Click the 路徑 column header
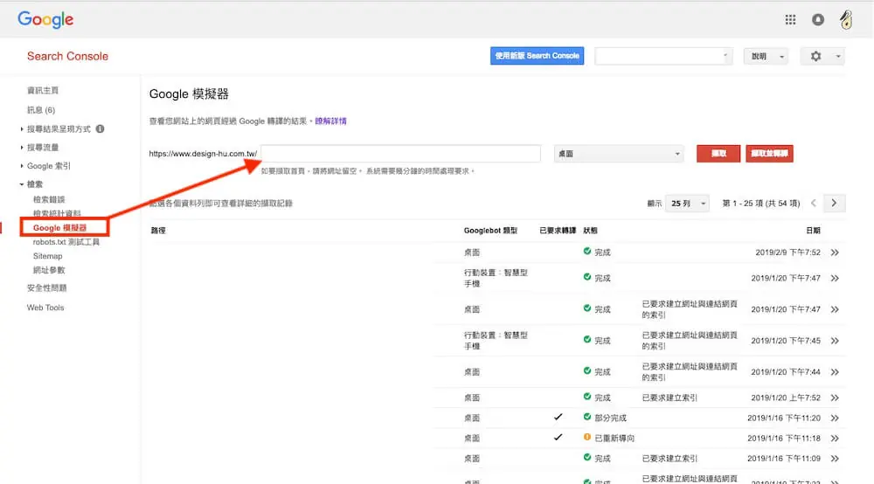 158,230
